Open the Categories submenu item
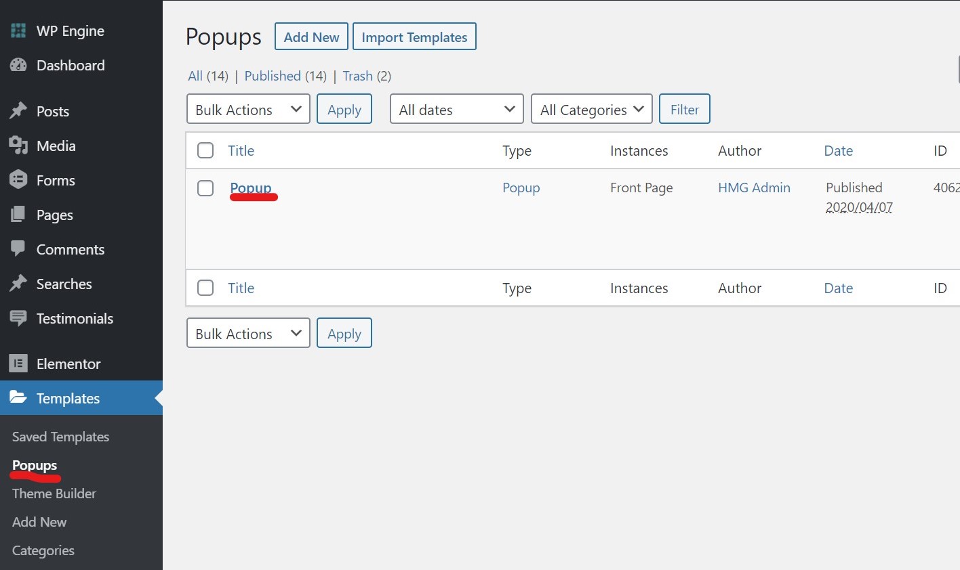 tap(43, 550)
